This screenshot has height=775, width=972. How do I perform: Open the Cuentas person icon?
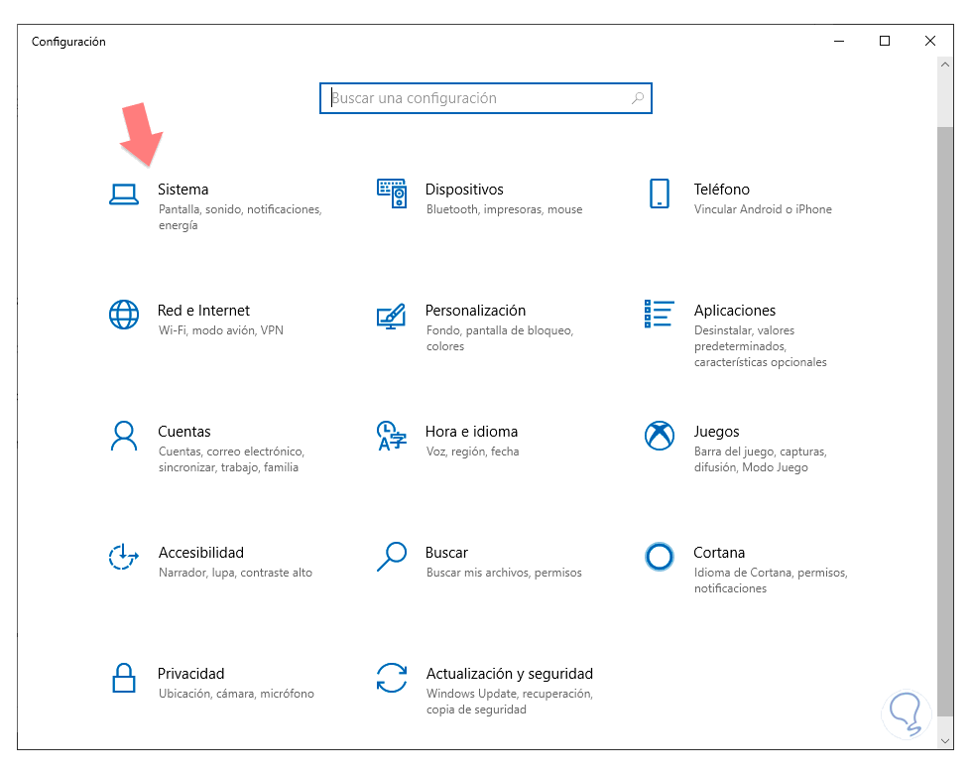pos(124,436)
